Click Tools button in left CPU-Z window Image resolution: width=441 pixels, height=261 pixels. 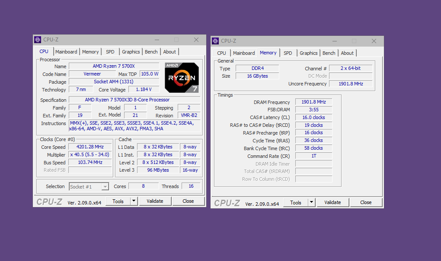pyautogui.click(x=118, y=201)
